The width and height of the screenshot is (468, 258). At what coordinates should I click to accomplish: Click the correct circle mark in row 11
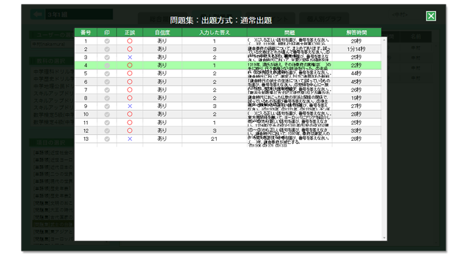130,122
